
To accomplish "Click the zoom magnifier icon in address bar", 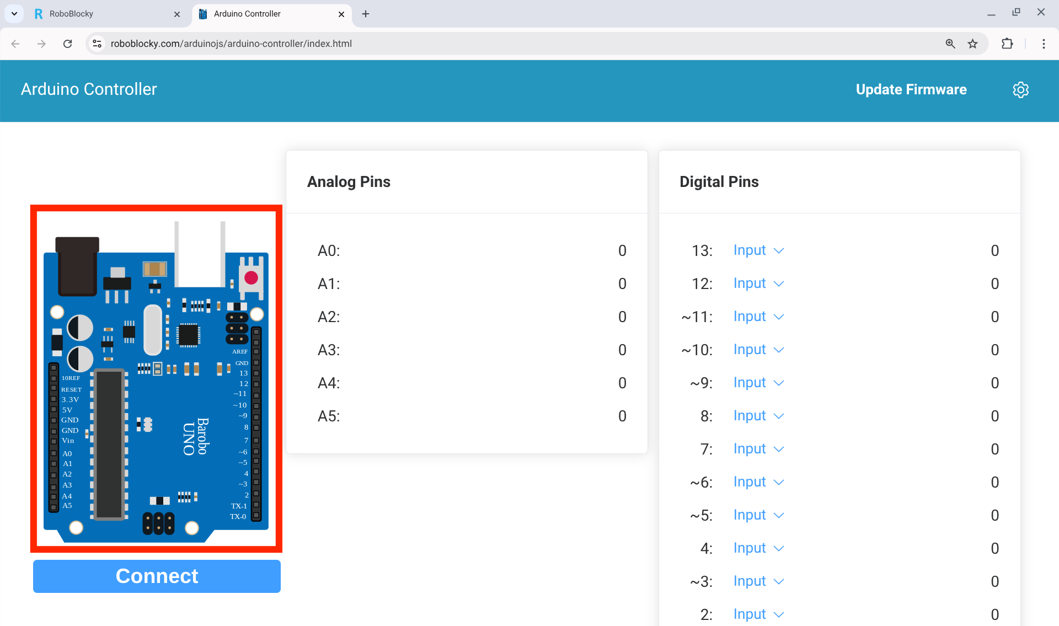I will [x=950, y=44].
